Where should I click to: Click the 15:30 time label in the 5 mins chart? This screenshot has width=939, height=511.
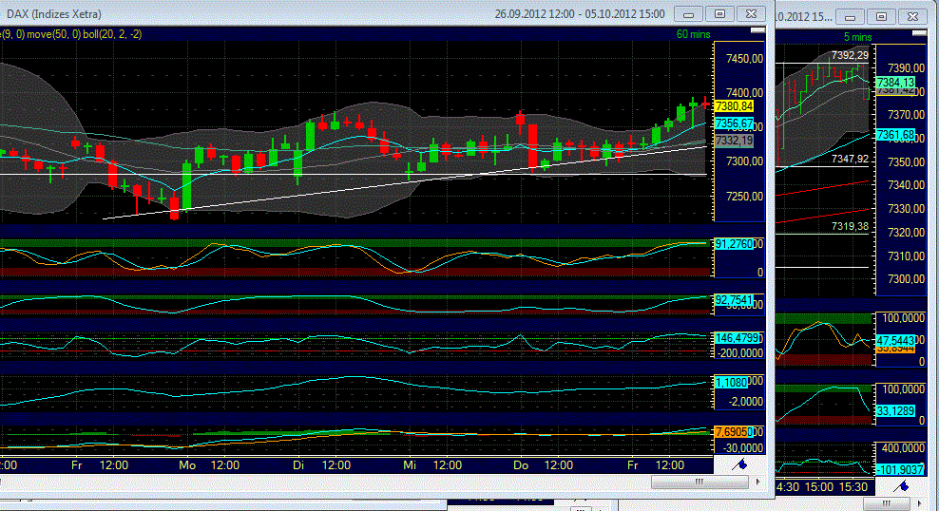853,487
